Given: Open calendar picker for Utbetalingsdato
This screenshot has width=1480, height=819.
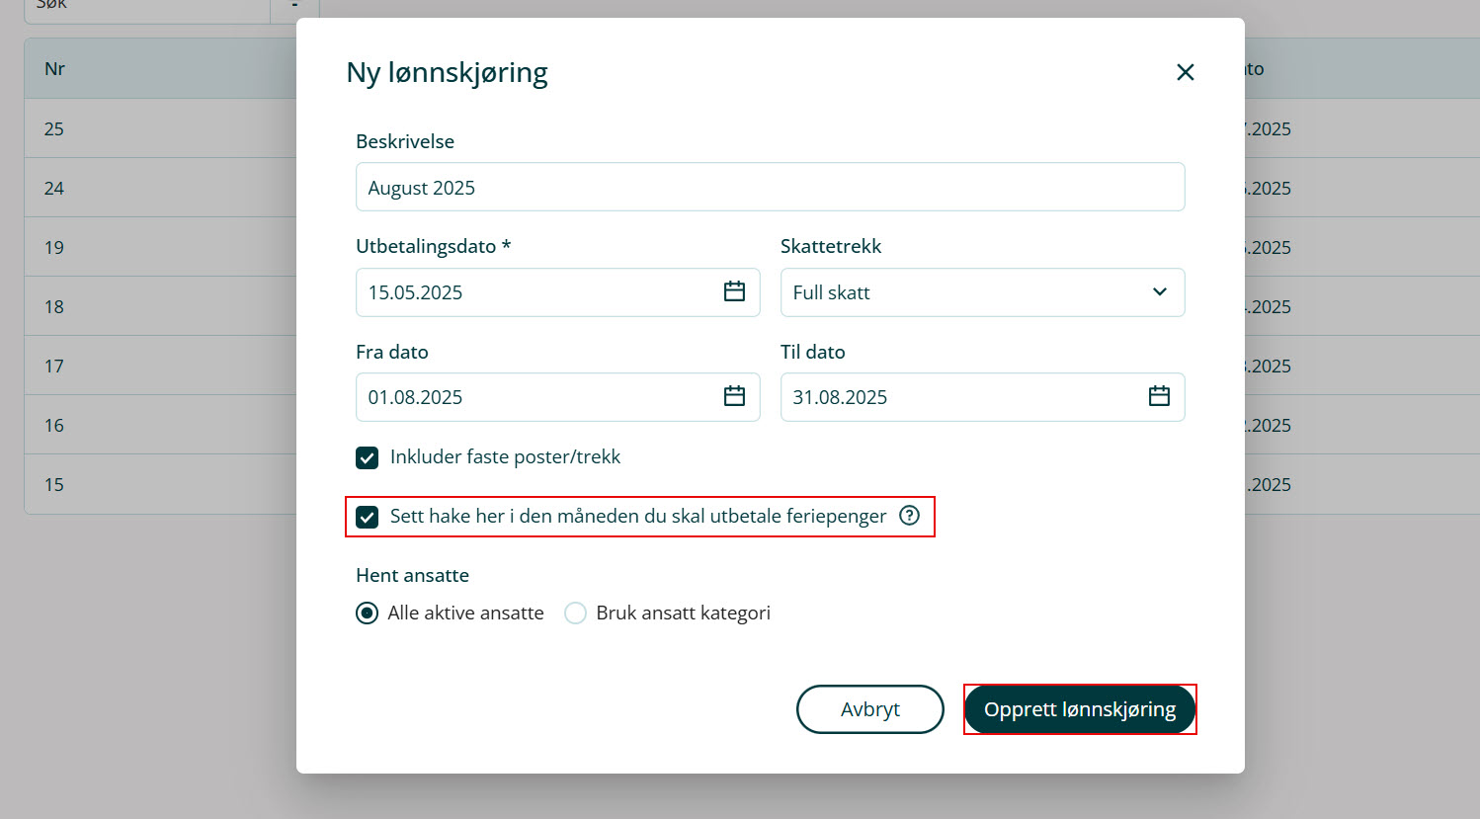Looking at the screenshot, I should 734,291.
